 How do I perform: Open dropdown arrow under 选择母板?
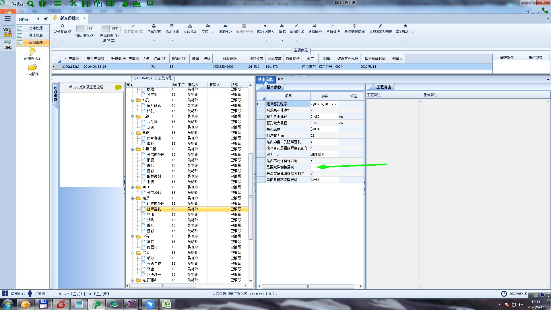(315, 40)
